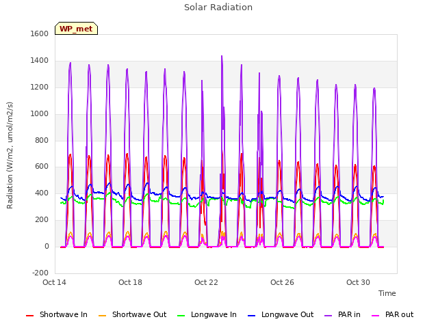
Task: Click the 1000 y-axis tick label
Action: pyautogui.click(x=40, y=114)
